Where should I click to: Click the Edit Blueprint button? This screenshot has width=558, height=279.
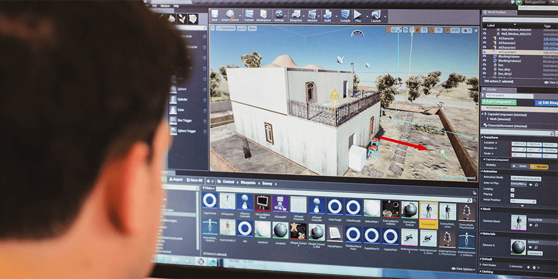546,103
